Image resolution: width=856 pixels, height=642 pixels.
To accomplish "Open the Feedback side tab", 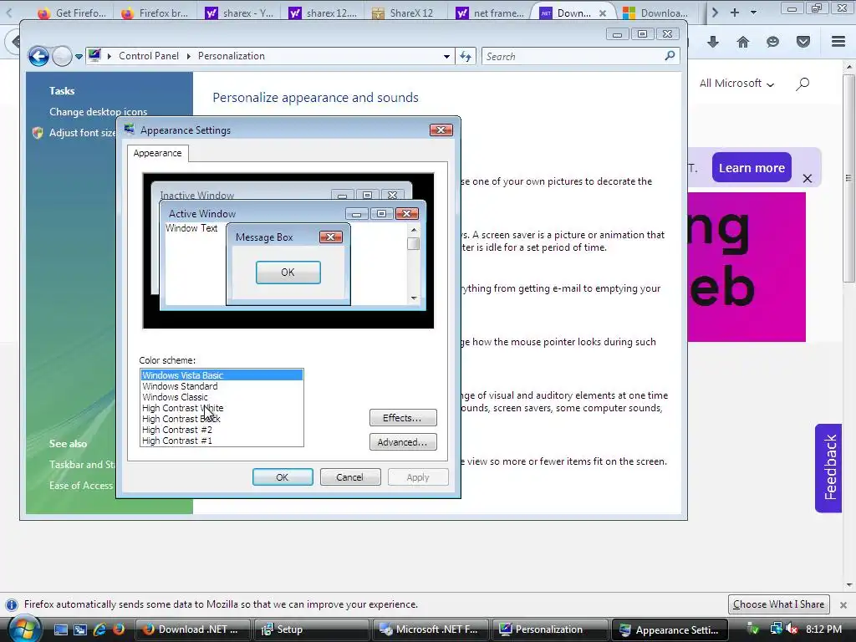I will tap(829, 468).
